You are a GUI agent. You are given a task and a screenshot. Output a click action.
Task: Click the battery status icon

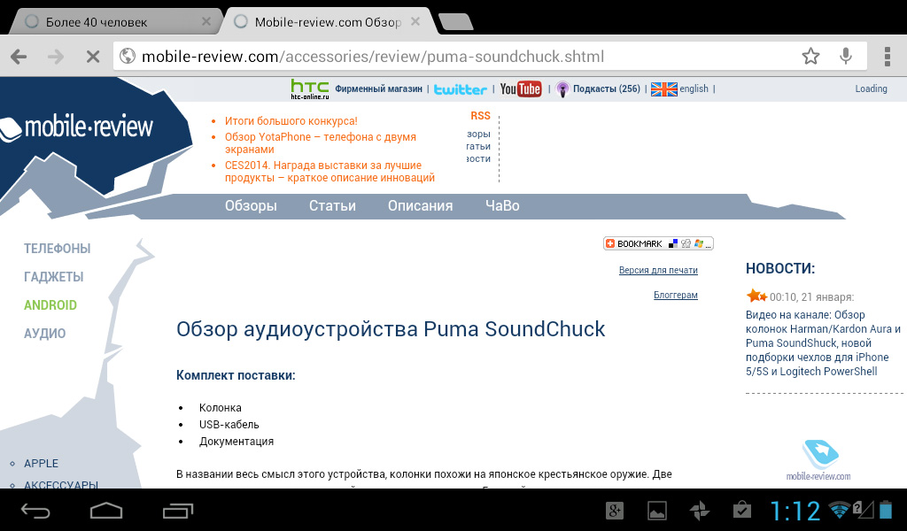pos(886,510)
